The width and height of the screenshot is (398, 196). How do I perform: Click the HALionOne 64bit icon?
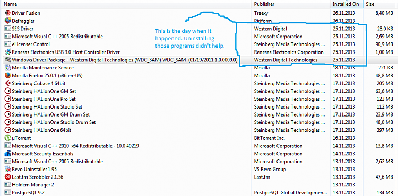click(x=8, y=130)
